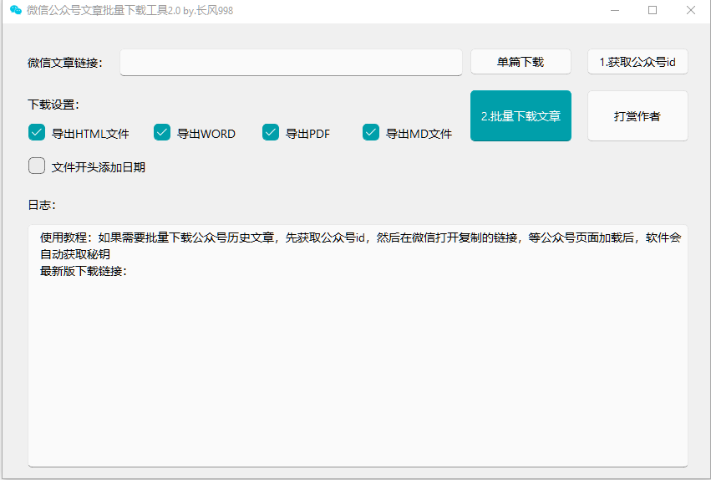This screenshot has width=711, height=480.
Task: Uncheck the 导出HTML文件 checkbox
Action: [37, 132]
